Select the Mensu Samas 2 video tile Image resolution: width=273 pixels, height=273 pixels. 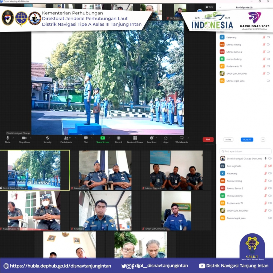(176, 170)
